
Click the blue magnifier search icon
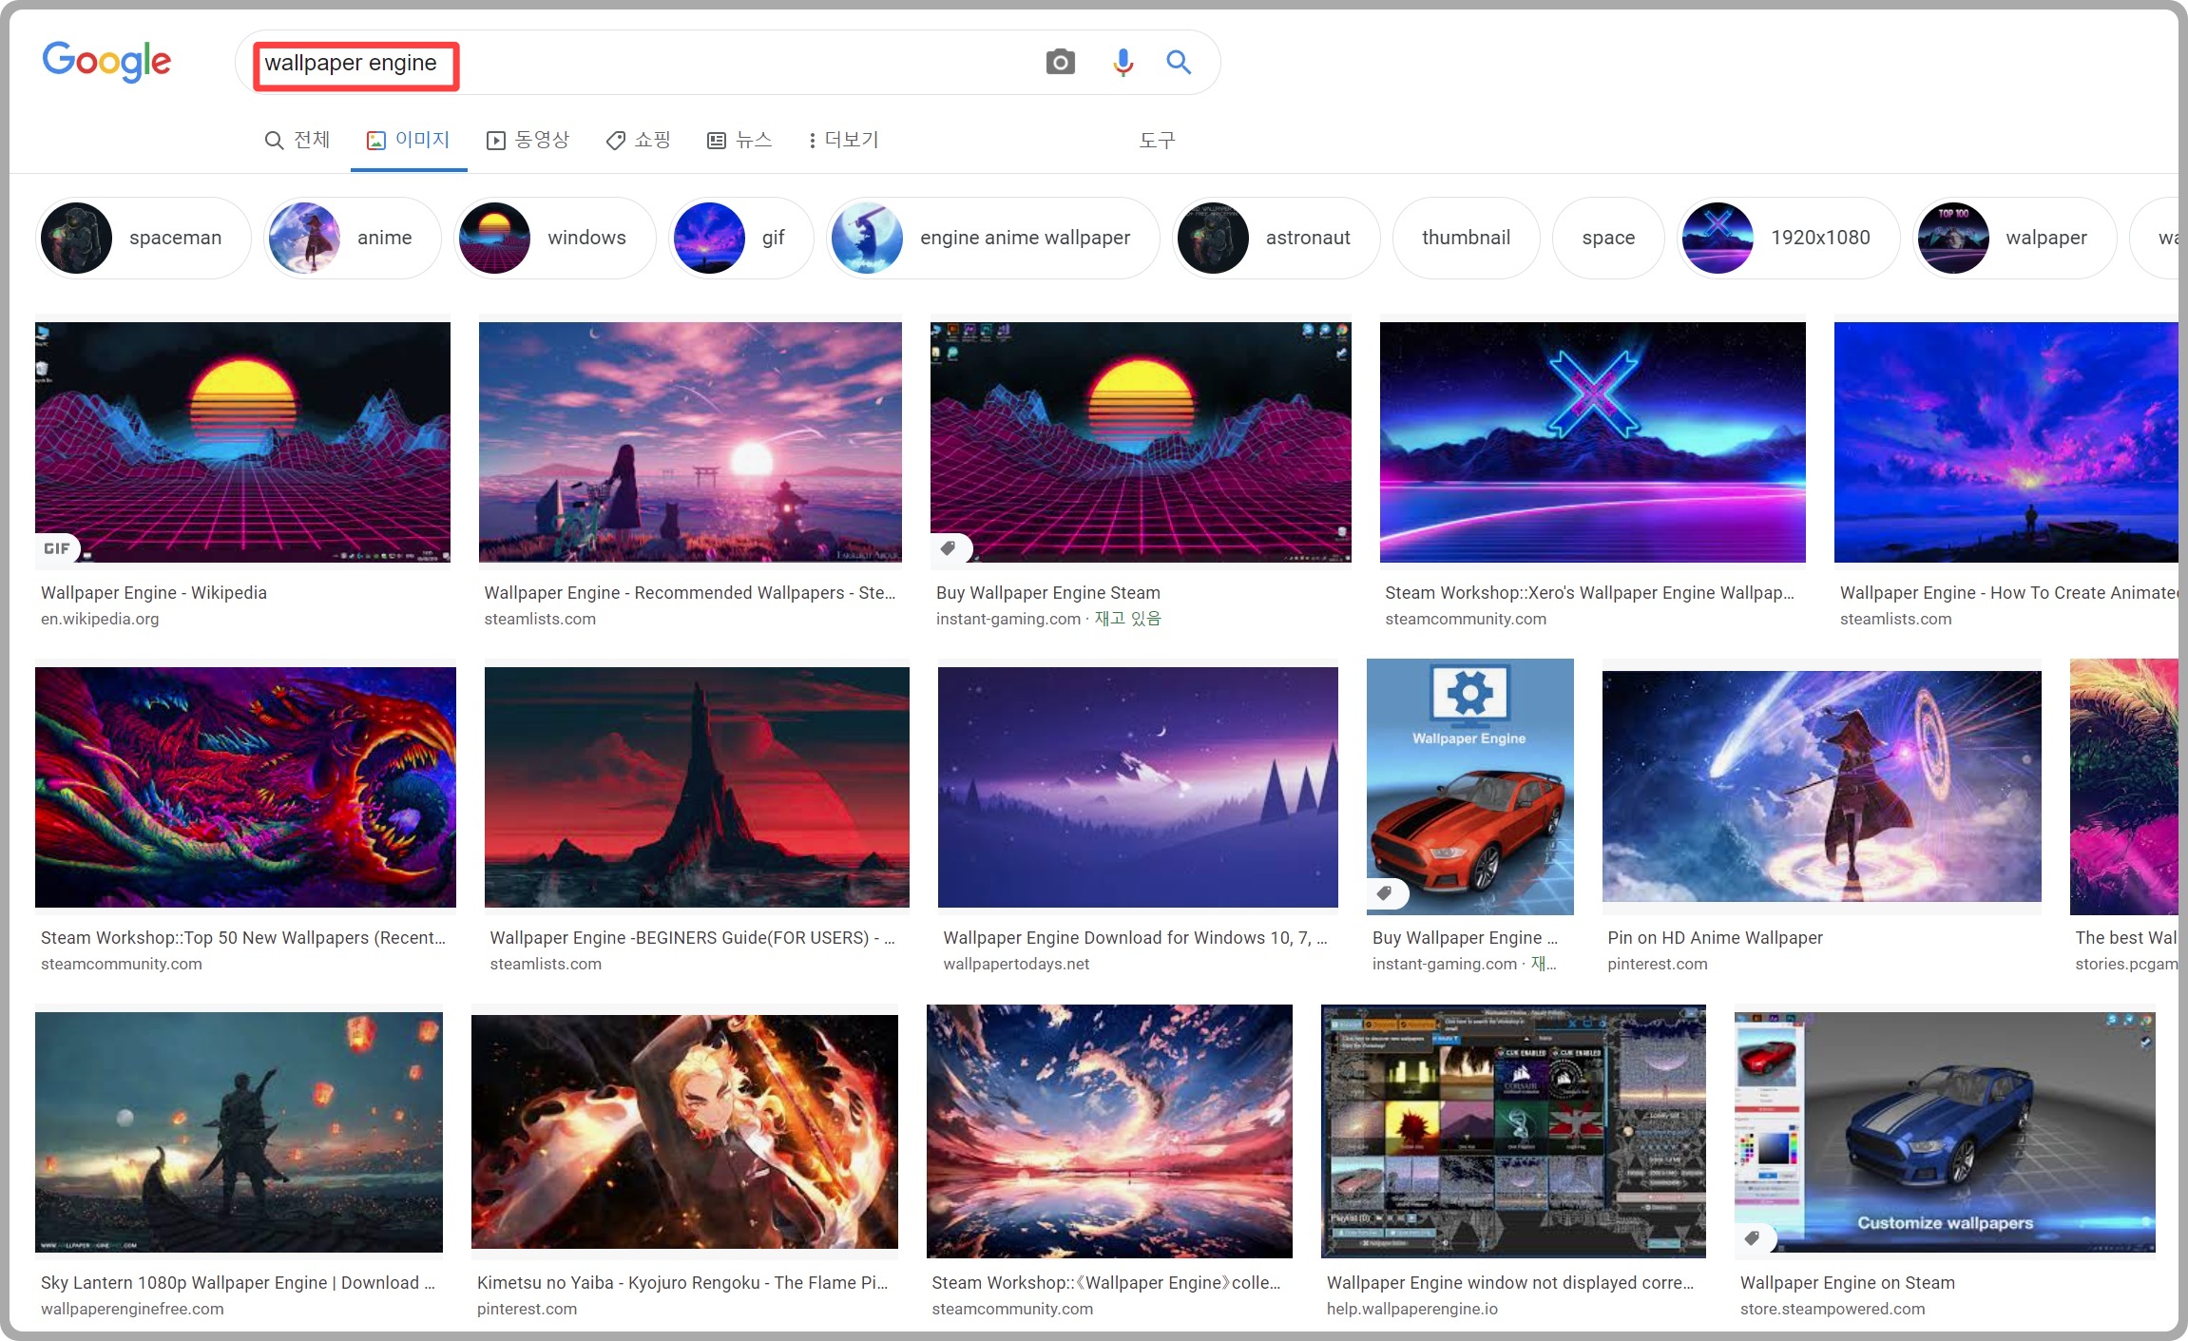(1179, 63)
